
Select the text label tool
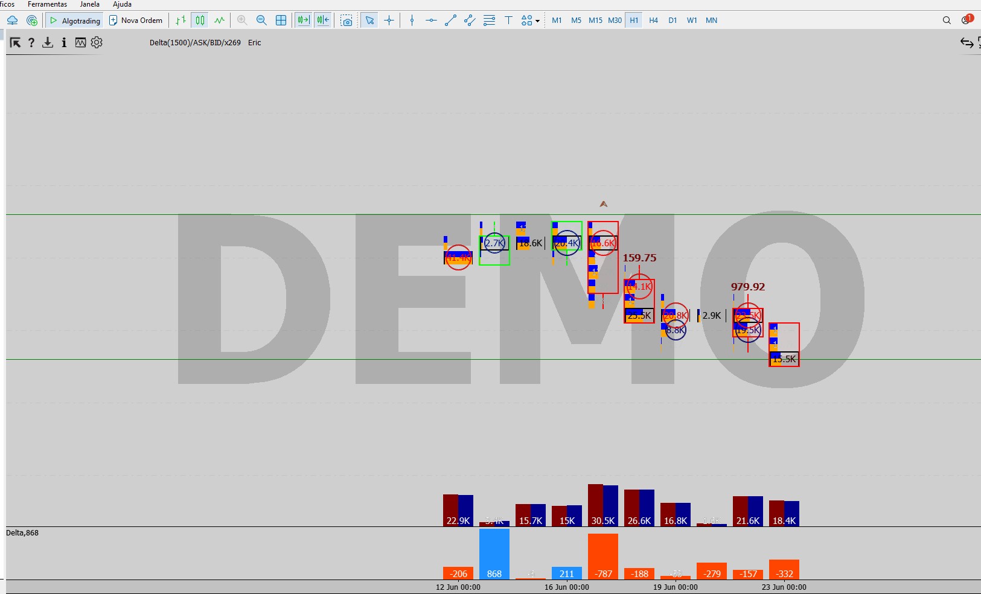pyautogui.click(x=509, y=21)
